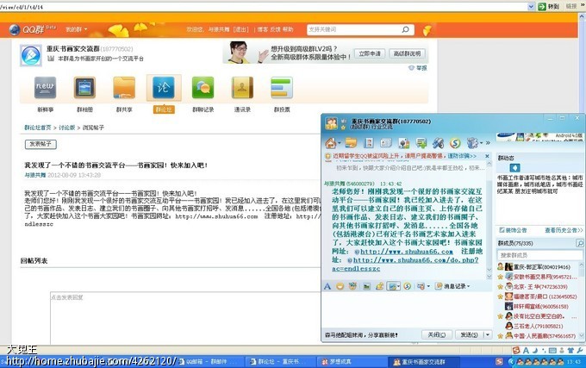586x368 pixels.
Task: Expand the settings gear dropdown in chat toolbar
Action: (482, 143)
